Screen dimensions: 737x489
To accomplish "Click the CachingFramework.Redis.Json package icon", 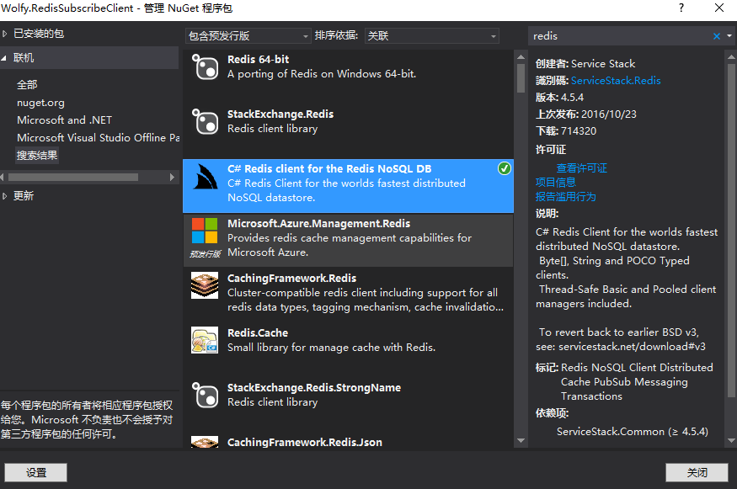I will [x=205, y=442].
